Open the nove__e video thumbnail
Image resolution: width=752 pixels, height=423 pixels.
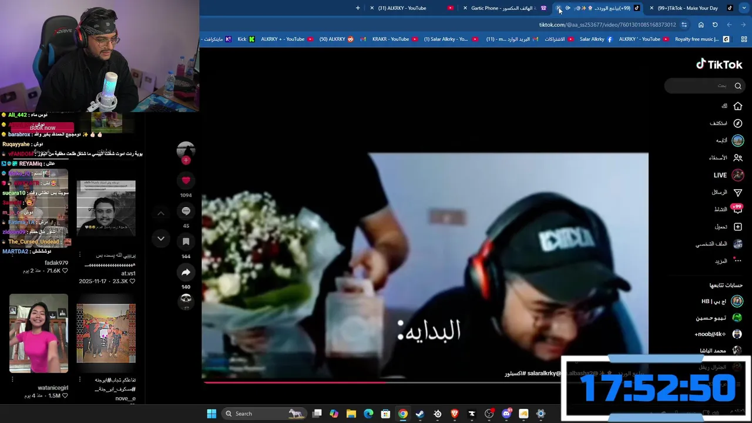pos(106,334)
